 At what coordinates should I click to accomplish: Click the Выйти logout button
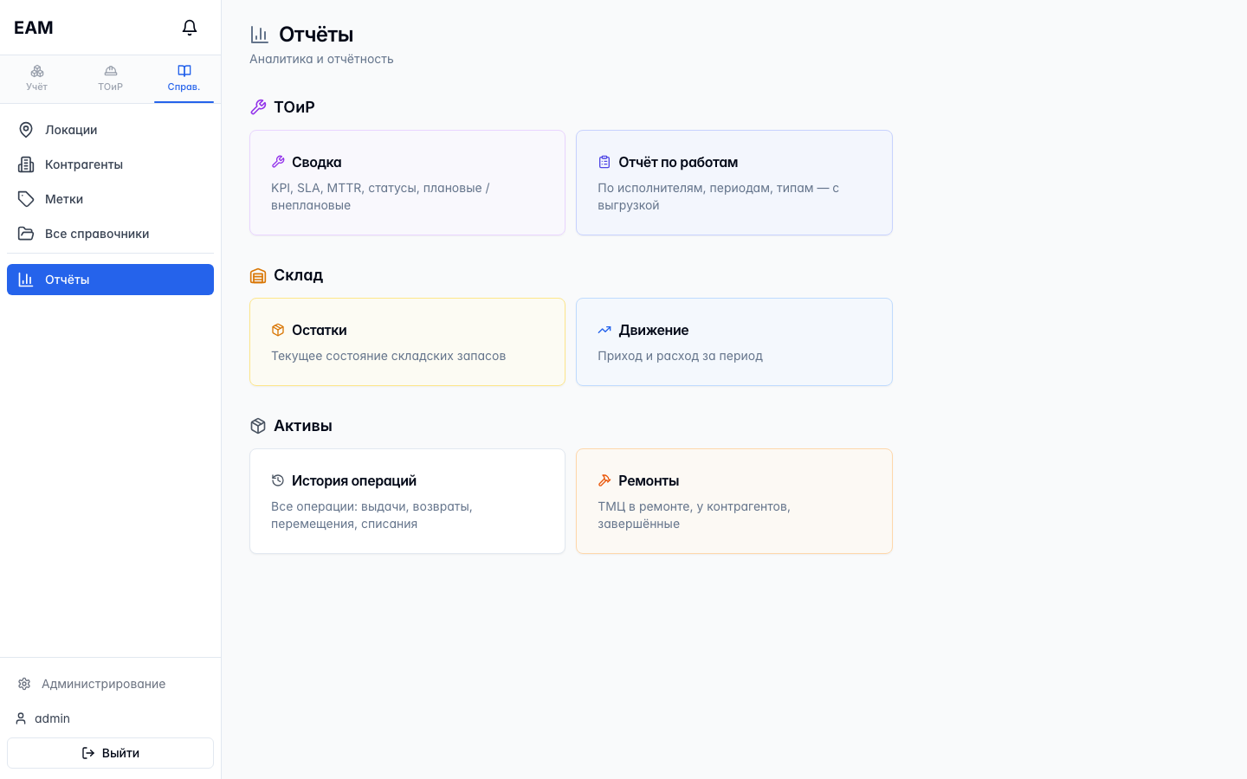coord(110,753)
